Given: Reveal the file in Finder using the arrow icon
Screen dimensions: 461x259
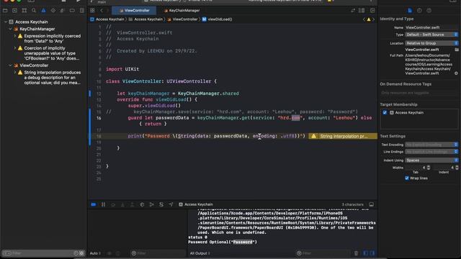Looking at the screenshot, I should pos(456,73).
